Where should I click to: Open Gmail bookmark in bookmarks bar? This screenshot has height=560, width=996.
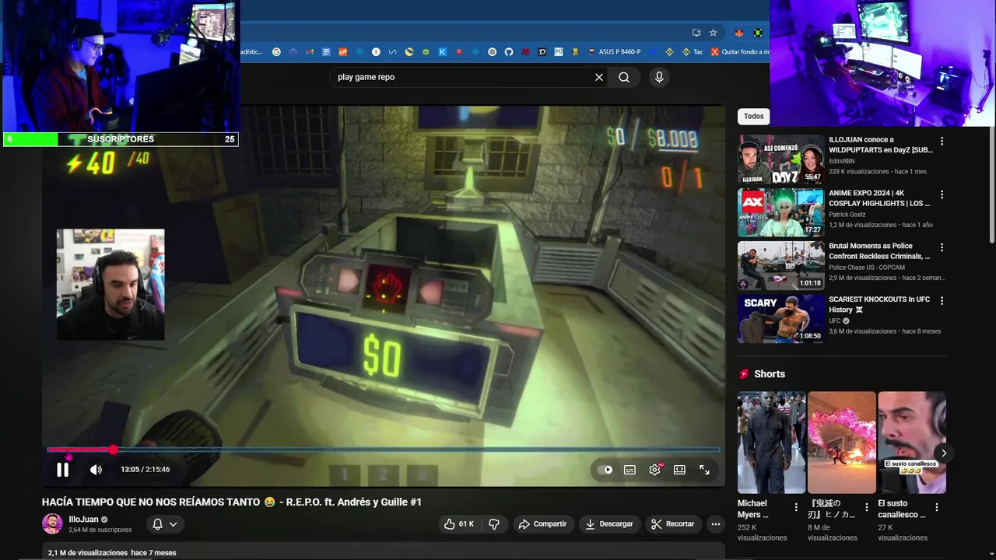pos(310,52)
